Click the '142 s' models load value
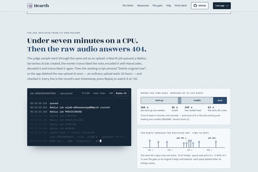Image resolution: width=258 pixels, height=172 pixels. pyautogui.click(x=189, y=107)
